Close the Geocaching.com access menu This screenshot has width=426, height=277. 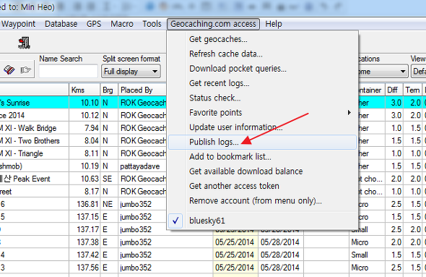coord(213,24)
